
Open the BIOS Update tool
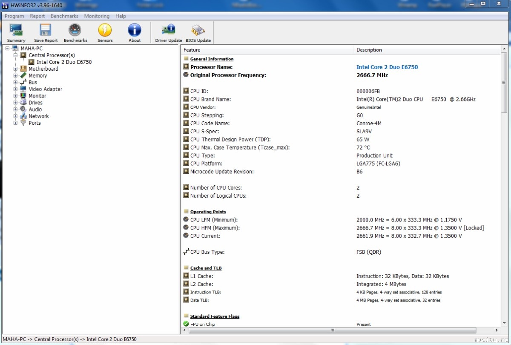click(198, 32)
